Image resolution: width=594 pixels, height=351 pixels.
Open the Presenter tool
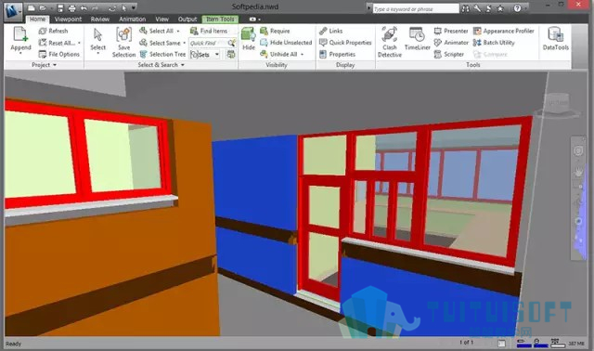(x=451, y=31)
